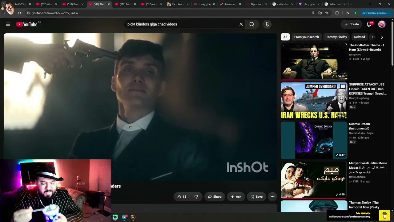Focus the Chrome address bar URL
This screenshot has height=222, width=394.
click(55, 13)
